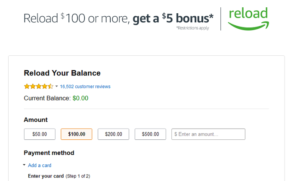Click the Restrictions apply fine print

point(192,28)
